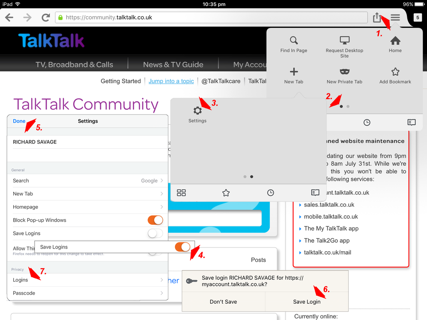
Task: Tap TalkTalk Community page title
Action: tap(86, 105)
